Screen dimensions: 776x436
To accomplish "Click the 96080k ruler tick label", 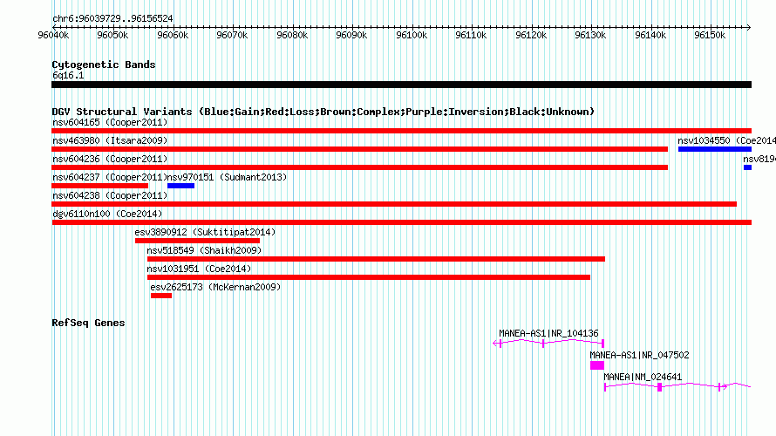I will pos(292,35).
